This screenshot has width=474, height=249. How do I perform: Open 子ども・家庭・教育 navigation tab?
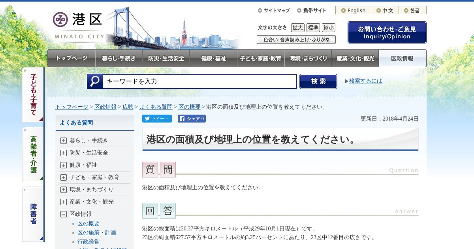point(261,58)
